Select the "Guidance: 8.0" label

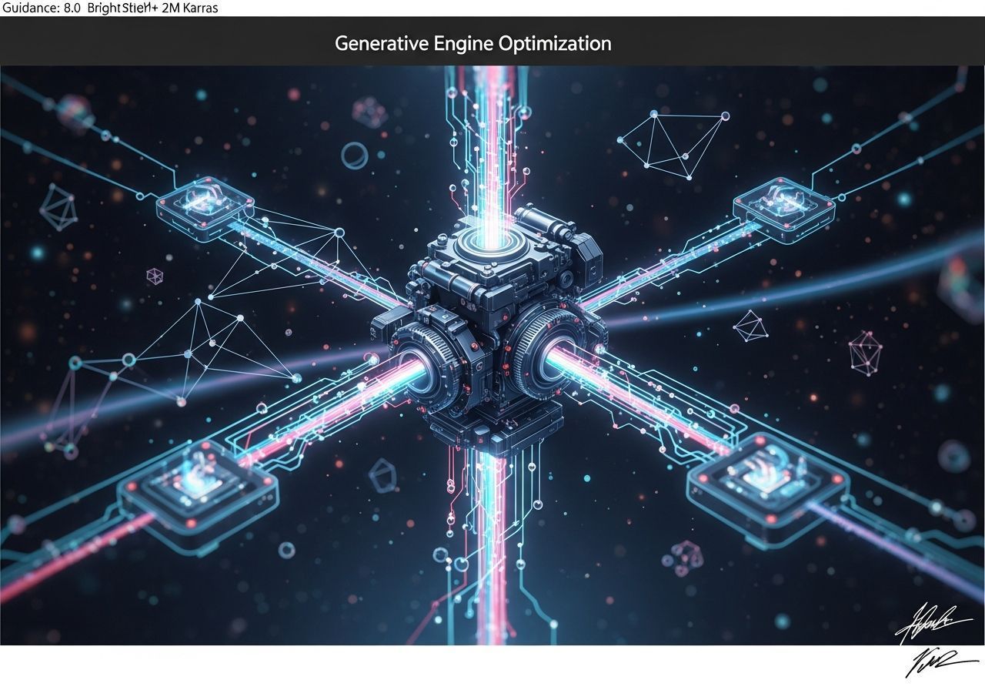tap(41, 8)
